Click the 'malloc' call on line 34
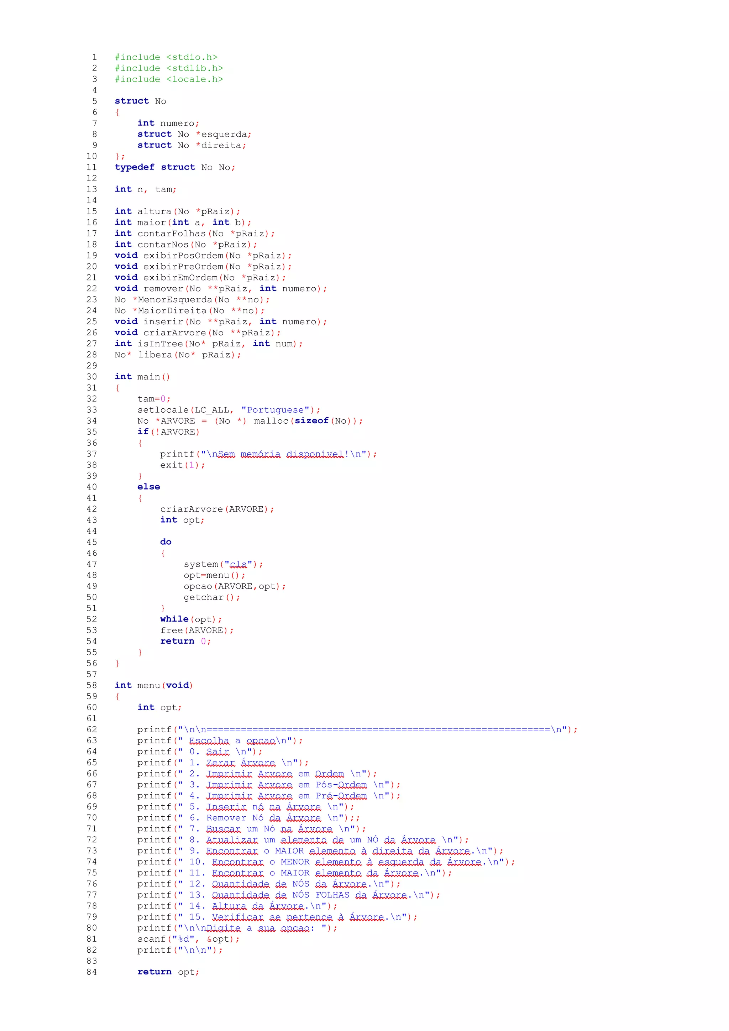Screen dimensions: 729x1031 [271, 421]
